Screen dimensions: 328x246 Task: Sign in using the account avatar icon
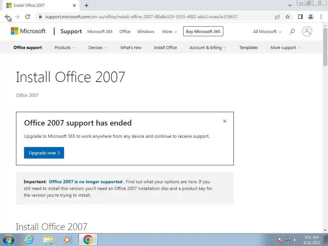307,32
